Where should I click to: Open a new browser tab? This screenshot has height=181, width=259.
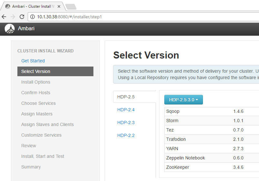click(x=70, y=6)
